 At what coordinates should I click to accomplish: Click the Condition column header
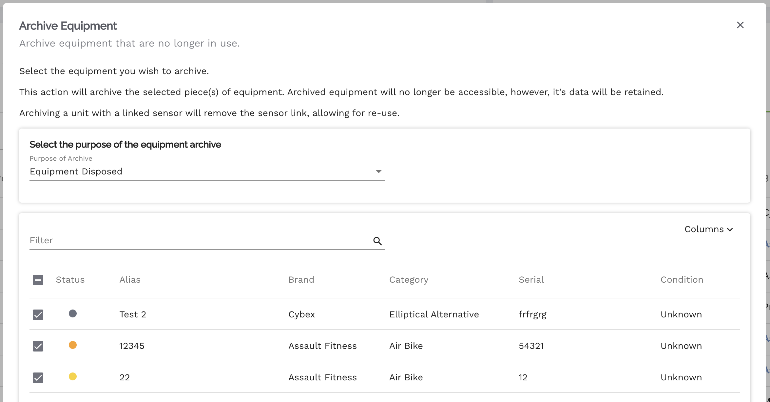(682, 280)
